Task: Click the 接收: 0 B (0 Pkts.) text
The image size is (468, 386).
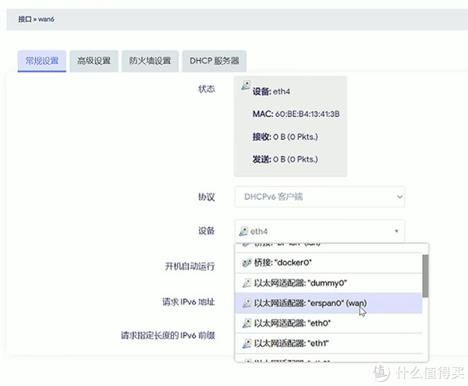Action: [285, 137]
